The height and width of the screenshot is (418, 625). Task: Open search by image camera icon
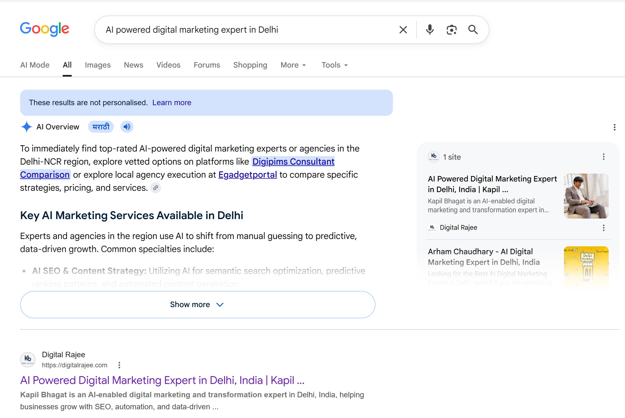click(x=451, y=29)
